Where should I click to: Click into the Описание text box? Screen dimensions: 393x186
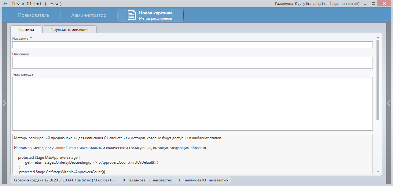click(x=192, y=63)
